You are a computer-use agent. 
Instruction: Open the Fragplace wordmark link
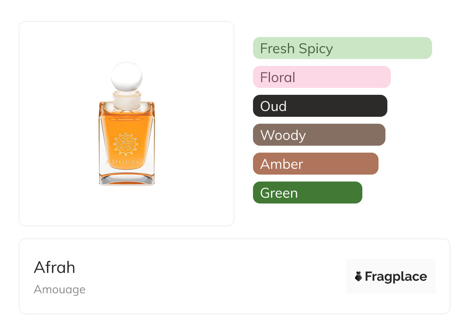(x=396, y=276)
